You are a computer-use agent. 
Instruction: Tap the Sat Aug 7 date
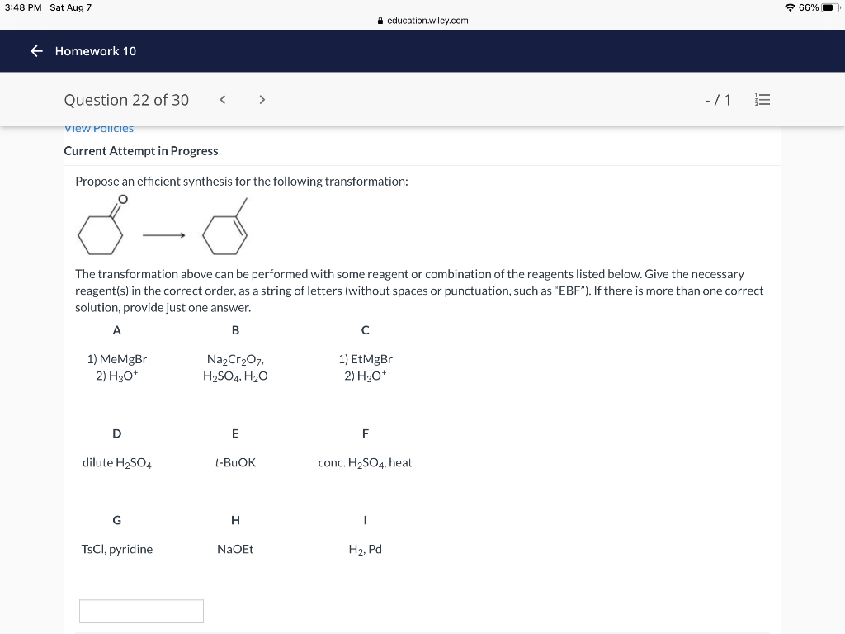[71, 7]
